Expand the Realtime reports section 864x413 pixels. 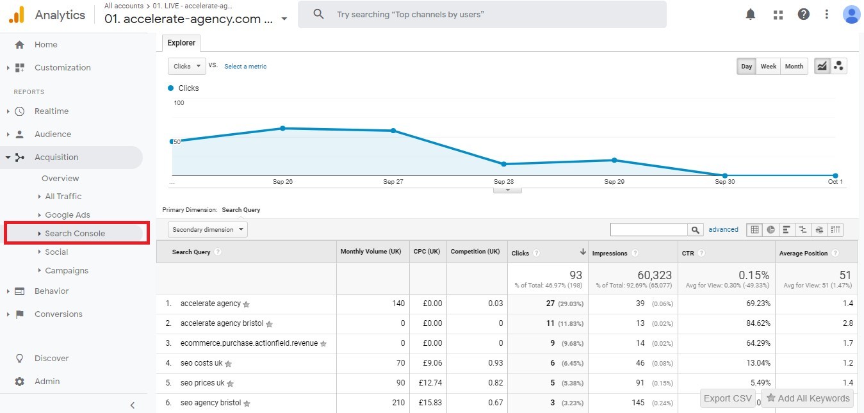point(8,111)
